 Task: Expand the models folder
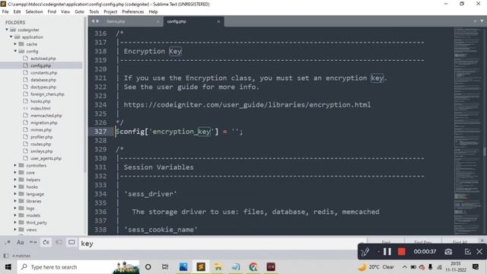click(x=15, y=215)
